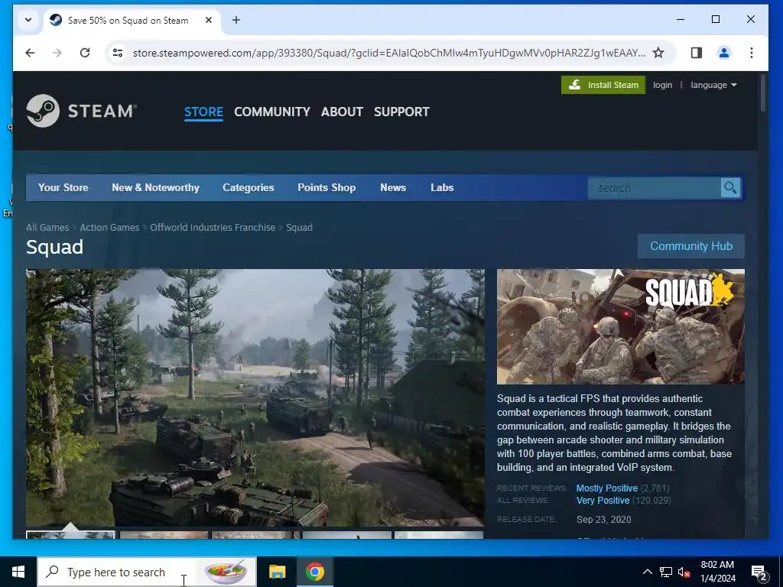Open the ABOUT page
The image size is (783, 587).
tap(342, 112)
